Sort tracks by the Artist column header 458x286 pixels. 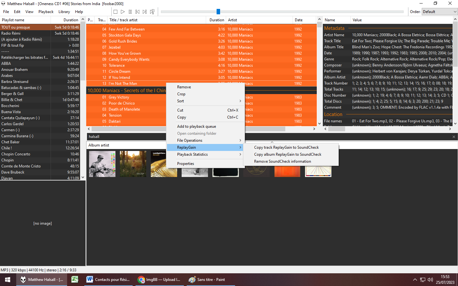(259, 20)
